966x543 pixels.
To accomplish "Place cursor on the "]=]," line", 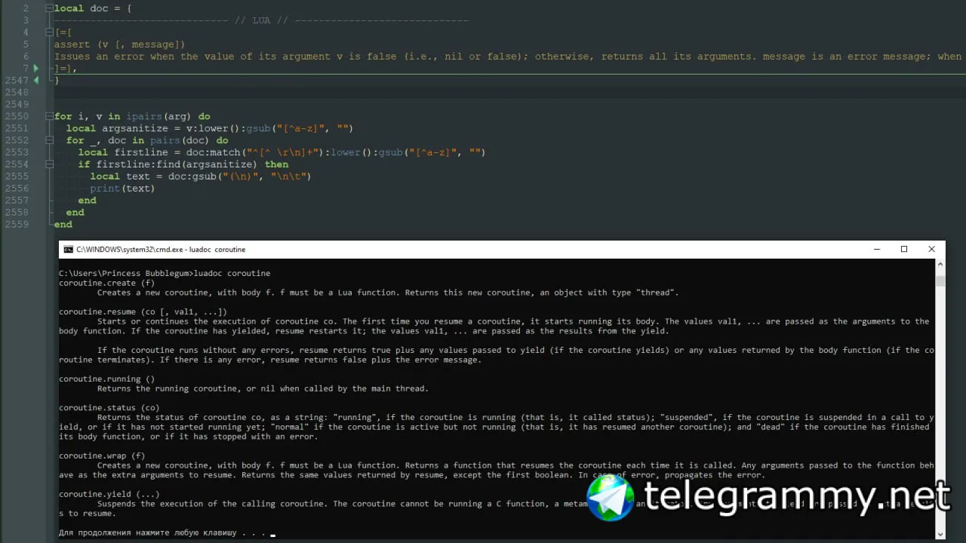I will coord(66,69).
